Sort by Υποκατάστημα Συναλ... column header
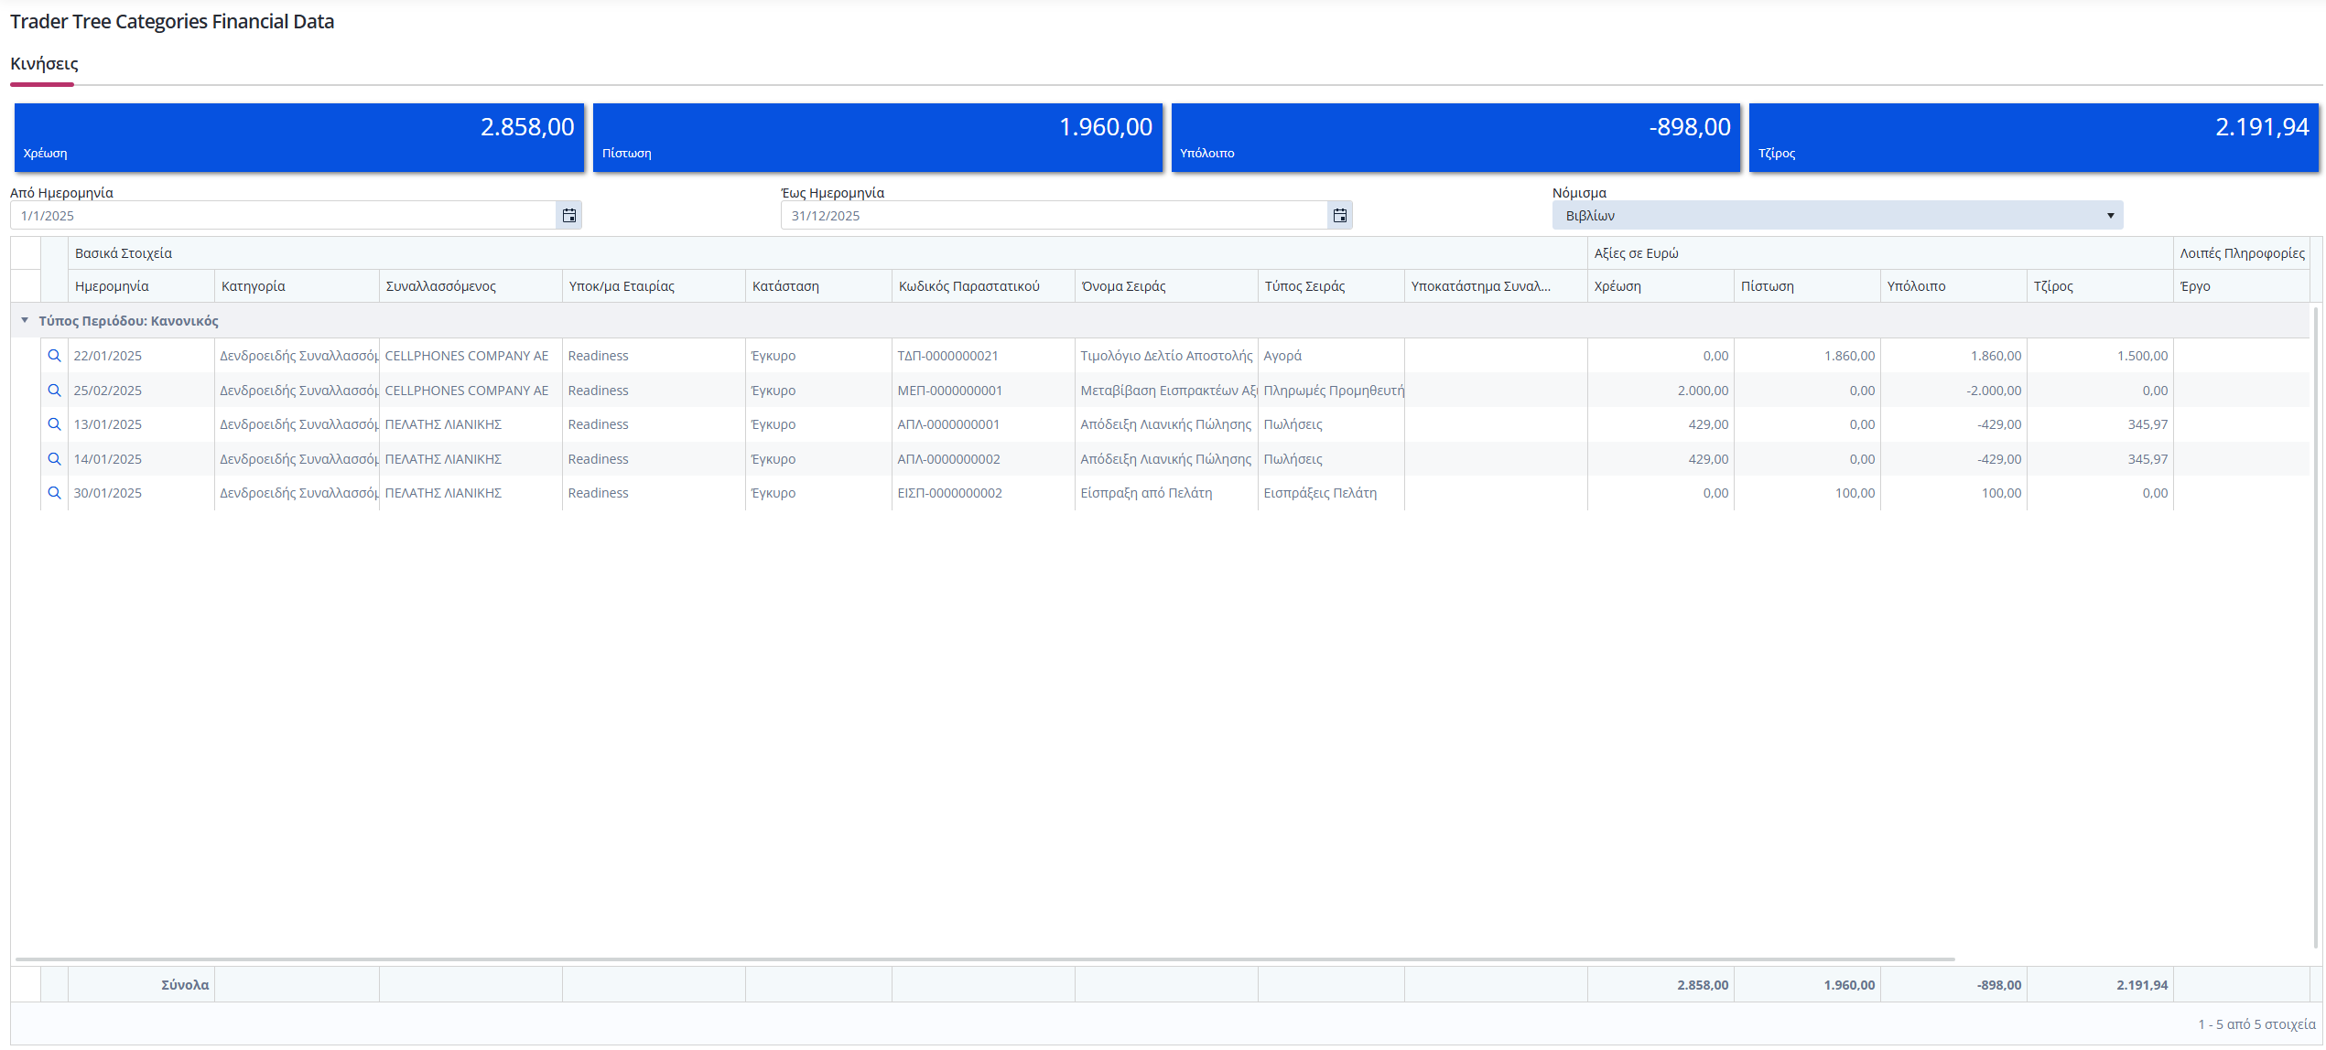2326x1050 pixels. pyautogui.click(x=1496, y=286)
